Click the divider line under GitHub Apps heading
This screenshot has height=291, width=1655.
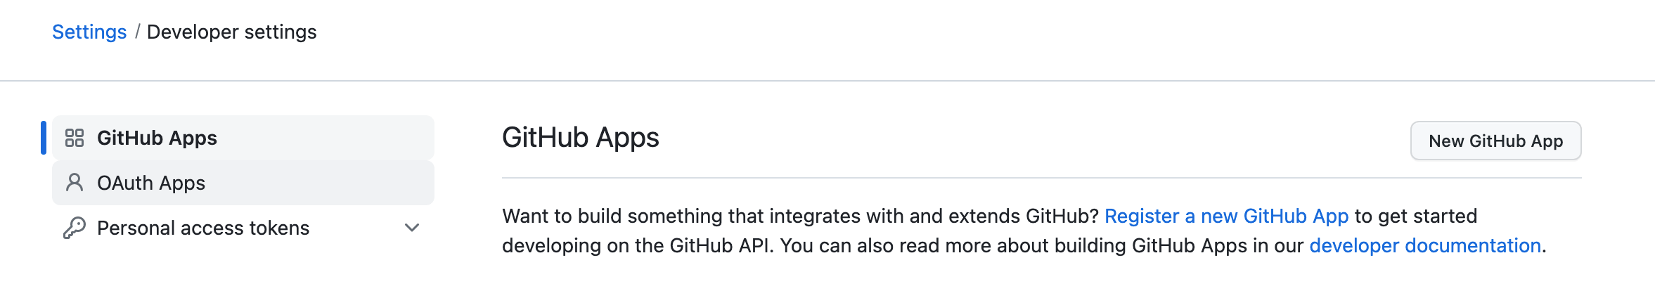1041,178
